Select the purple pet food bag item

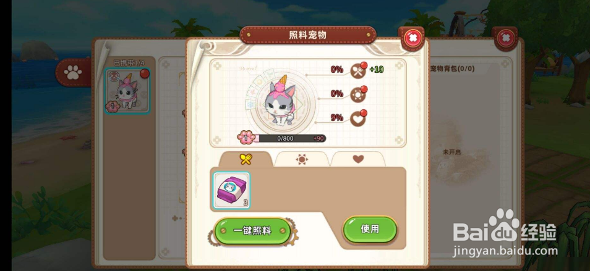pos(231,190)
